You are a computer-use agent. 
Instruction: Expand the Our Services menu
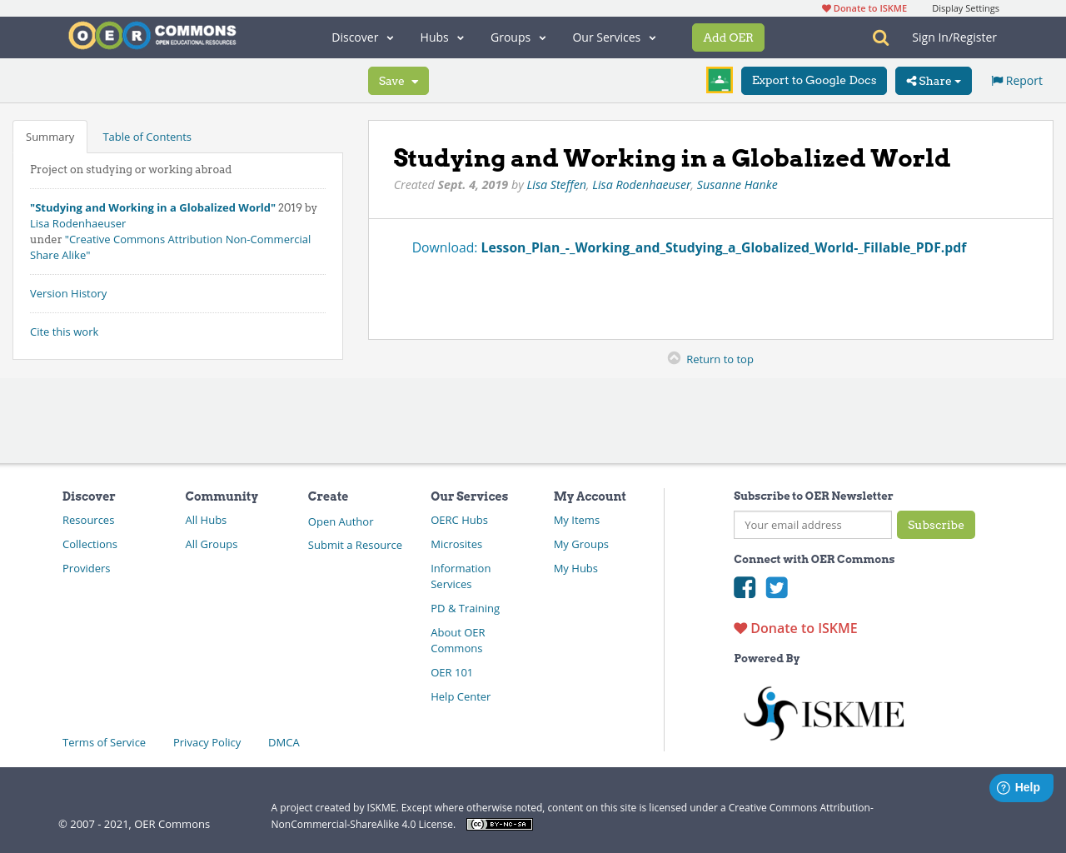(614, 37)
